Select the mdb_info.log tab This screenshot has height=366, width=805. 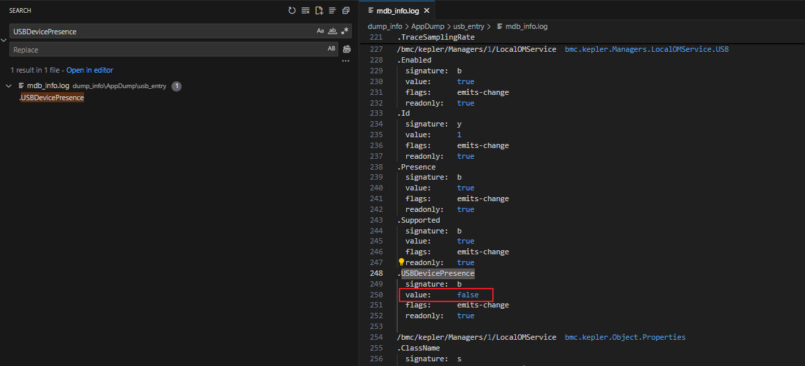[398, 11]
